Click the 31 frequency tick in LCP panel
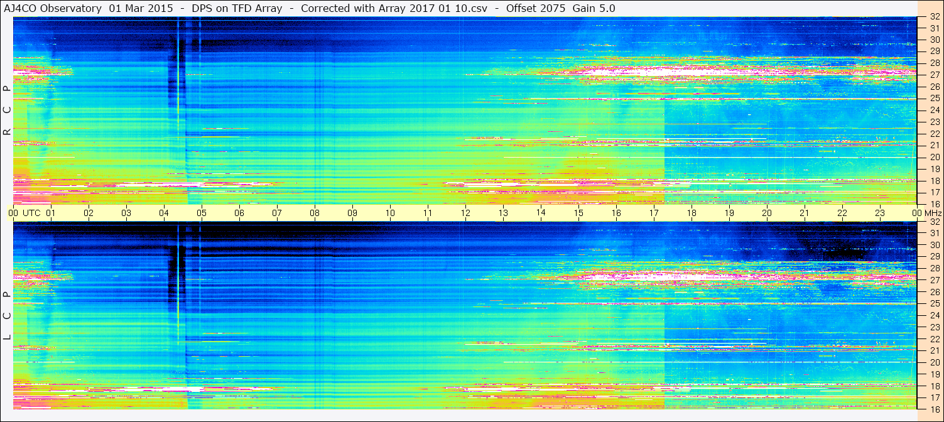Image resolution: width=944 pixels, height=422 pixels. pyautogui.click(x=934, y=233)
